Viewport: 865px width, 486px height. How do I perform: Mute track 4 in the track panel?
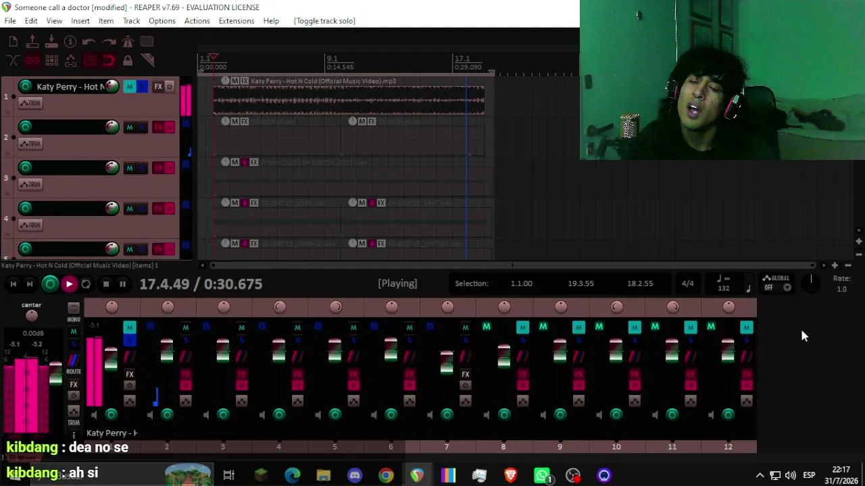point(130,209)
